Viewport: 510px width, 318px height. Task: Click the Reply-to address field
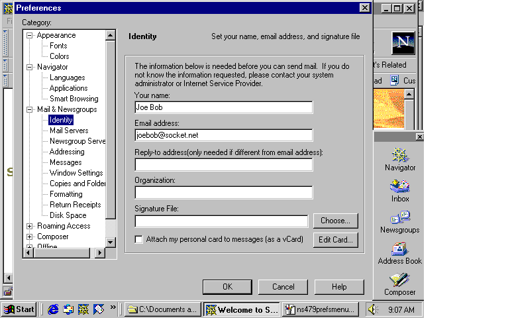point(224,164)
